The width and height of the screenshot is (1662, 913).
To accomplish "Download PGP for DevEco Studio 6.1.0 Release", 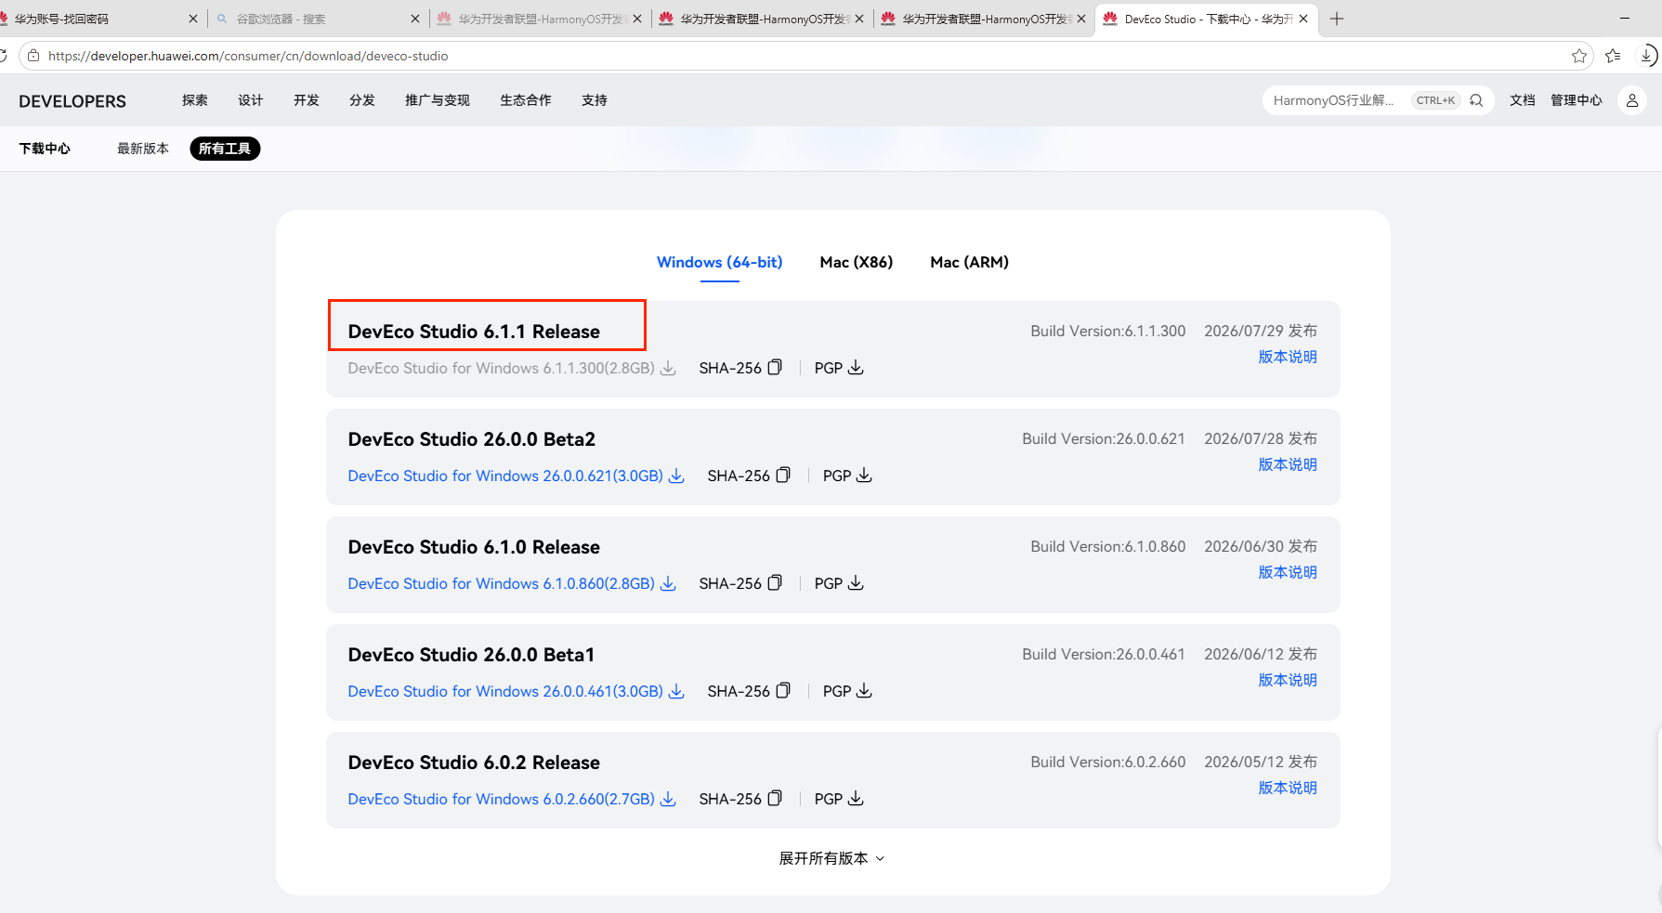I will point(856,583).
